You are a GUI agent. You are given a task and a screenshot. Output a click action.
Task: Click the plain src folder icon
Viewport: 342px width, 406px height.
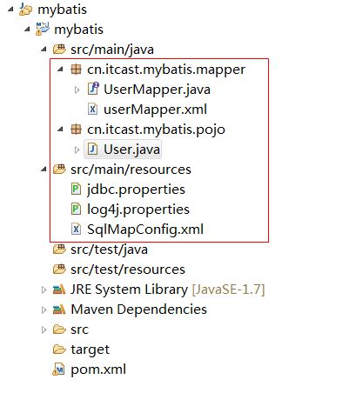pos(59,329)
